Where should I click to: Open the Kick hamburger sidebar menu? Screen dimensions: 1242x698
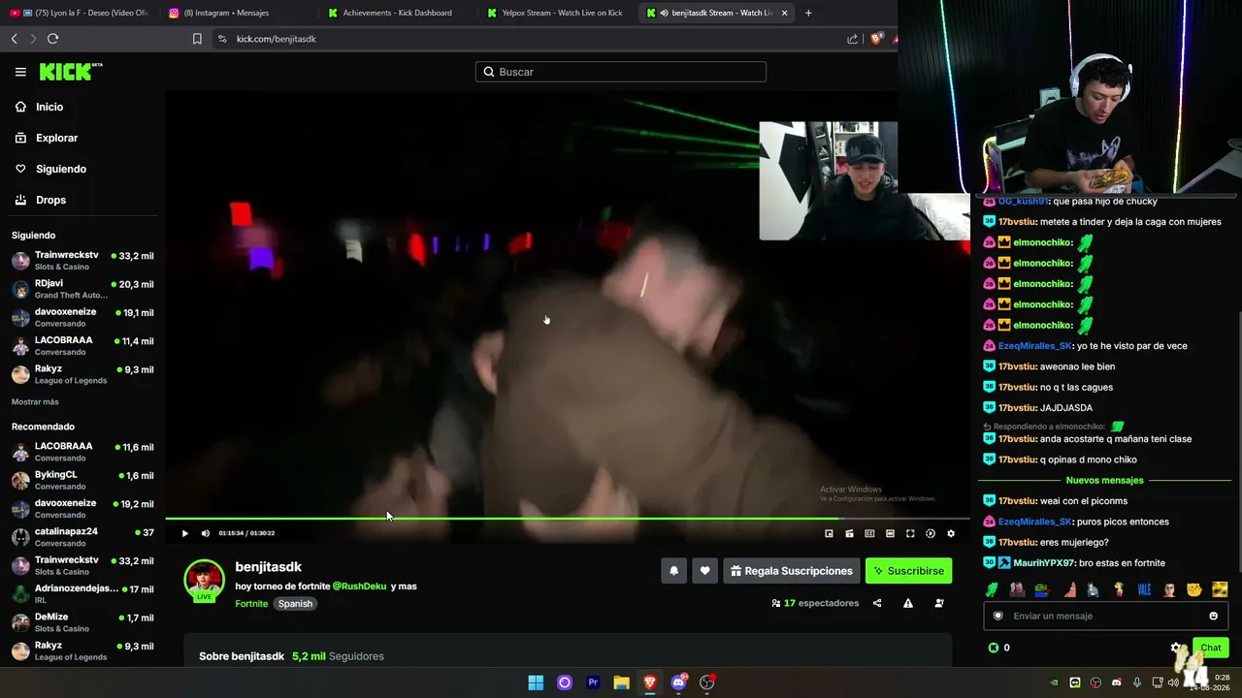(x=20, y=72)
